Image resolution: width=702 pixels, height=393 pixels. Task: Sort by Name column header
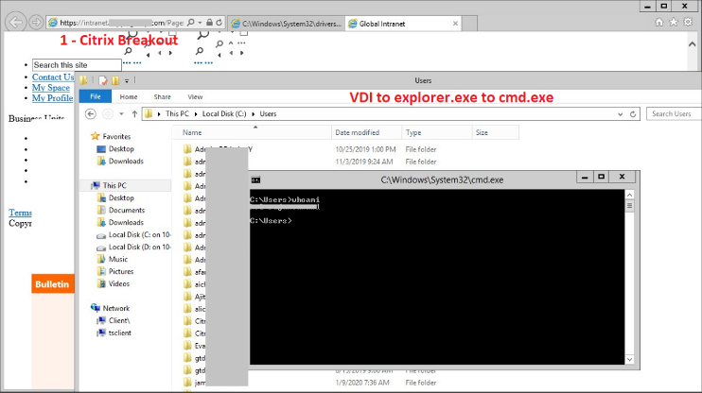[x=252, y=133]
